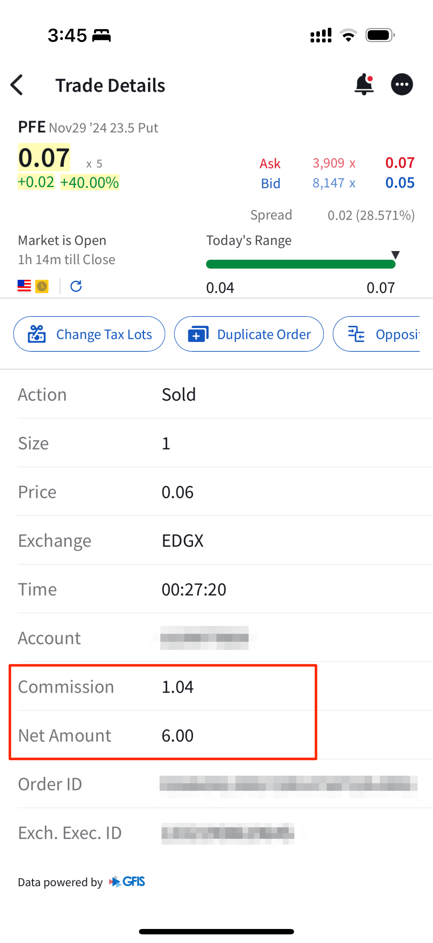
Task: Tap the Ask price 0.07
Action: 400,163
